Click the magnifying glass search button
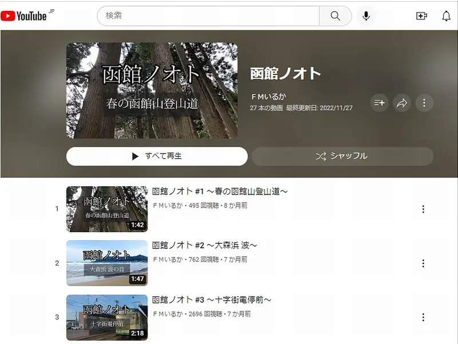Screen dimensions: 458x344 coord(335,16)
